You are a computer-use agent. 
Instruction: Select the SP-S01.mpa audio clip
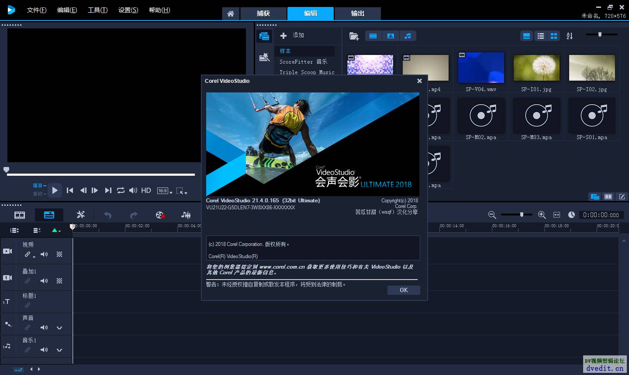pyautogui.click(x=592, y=116)
